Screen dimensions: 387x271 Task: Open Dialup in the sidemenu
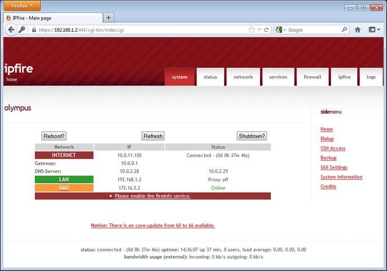(327, 139)
